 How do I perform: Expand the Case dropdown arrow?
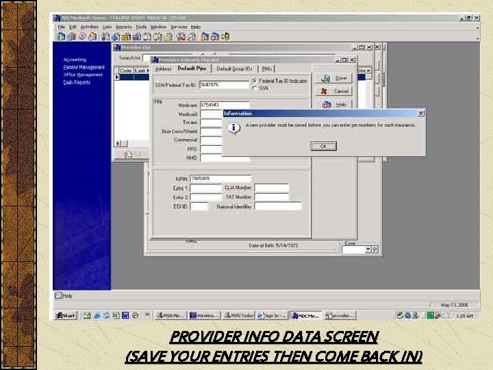point(368,250)
